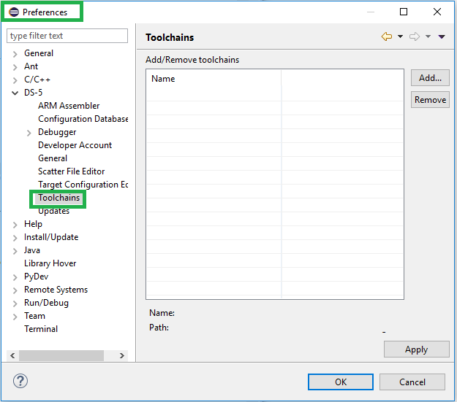Select General under DS-5

point(53,158)
